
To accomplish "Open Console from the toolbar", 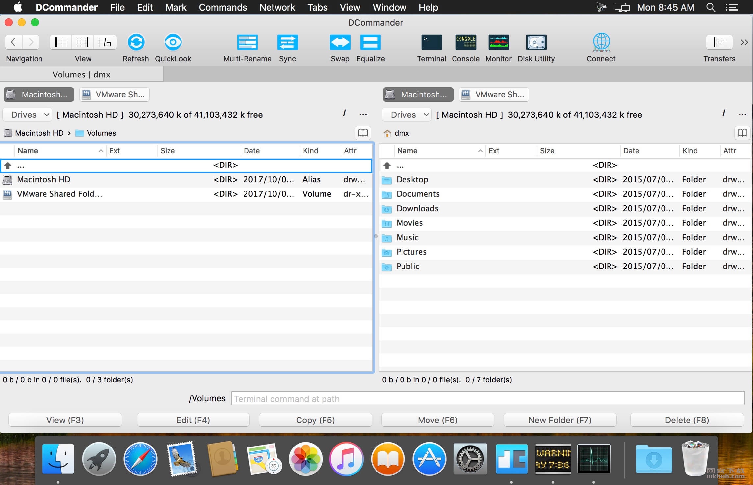I will [x=466, y=42].
